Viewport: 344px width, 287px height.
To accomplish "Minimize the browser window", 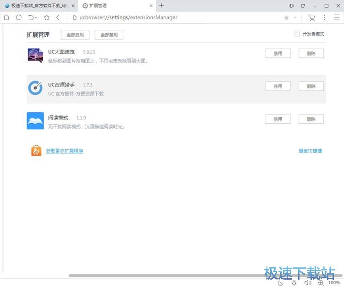I will click(x=315, y=6).
